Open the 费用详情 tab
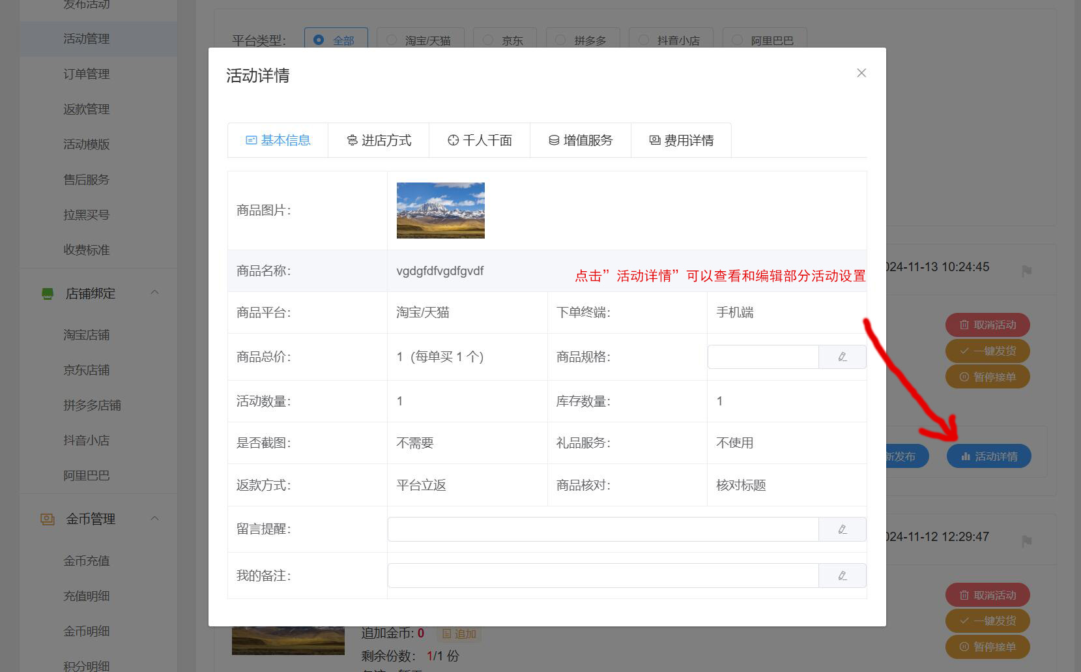Image resolution: width=1081 pixels, height=672 pixels. point(681,140)
